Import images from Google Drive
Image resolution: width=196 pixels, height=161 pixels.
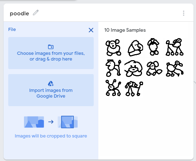pos(51,90)
